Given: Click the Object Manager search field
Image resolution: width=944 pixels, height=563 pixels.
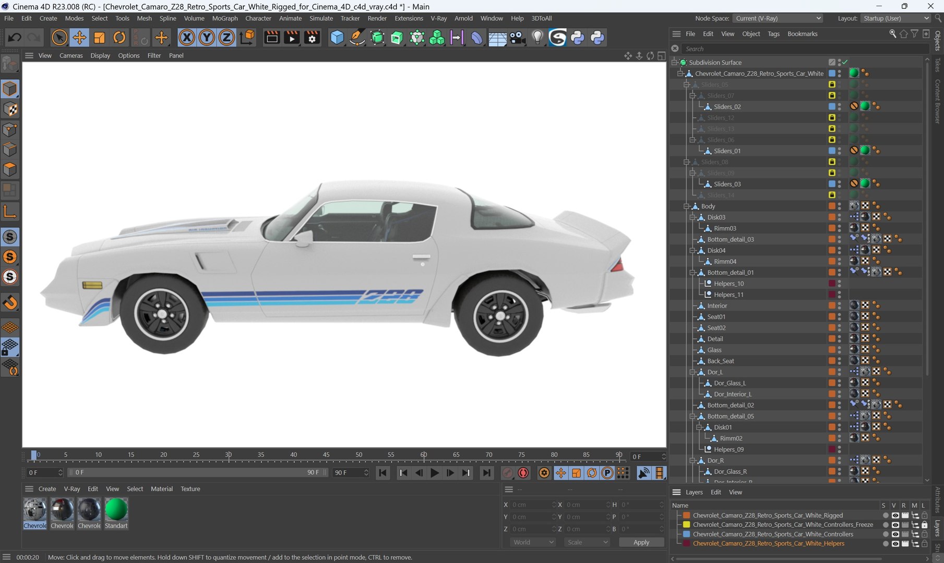Looking at the screenshot, I should click(805, 48).
